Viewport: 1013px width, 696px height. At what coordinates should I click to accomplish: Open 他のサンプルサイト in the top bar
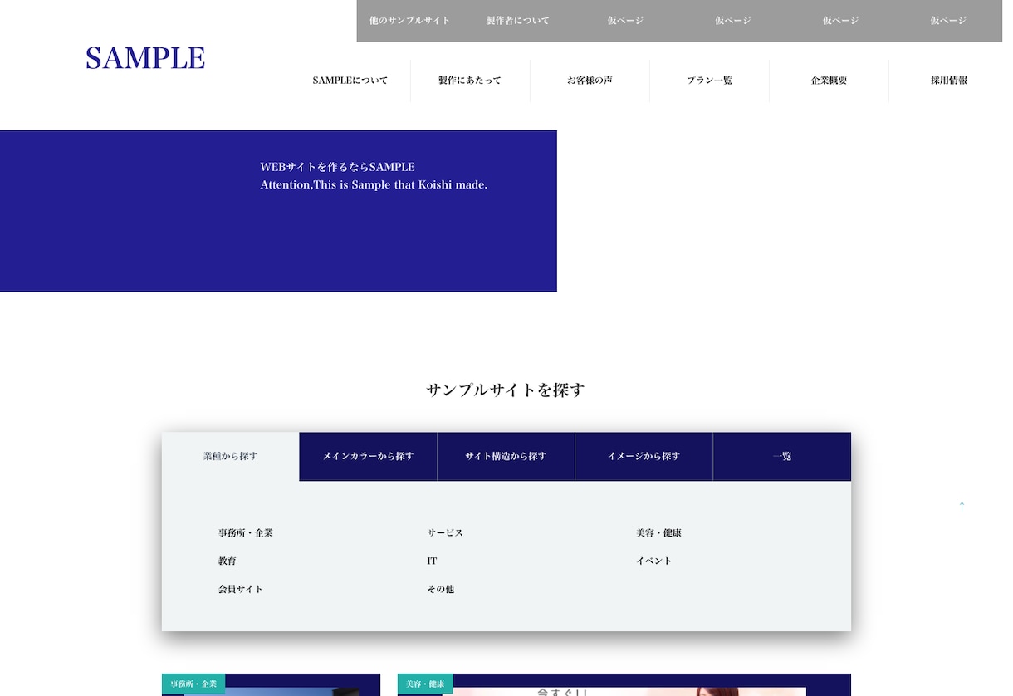[409, 21]
